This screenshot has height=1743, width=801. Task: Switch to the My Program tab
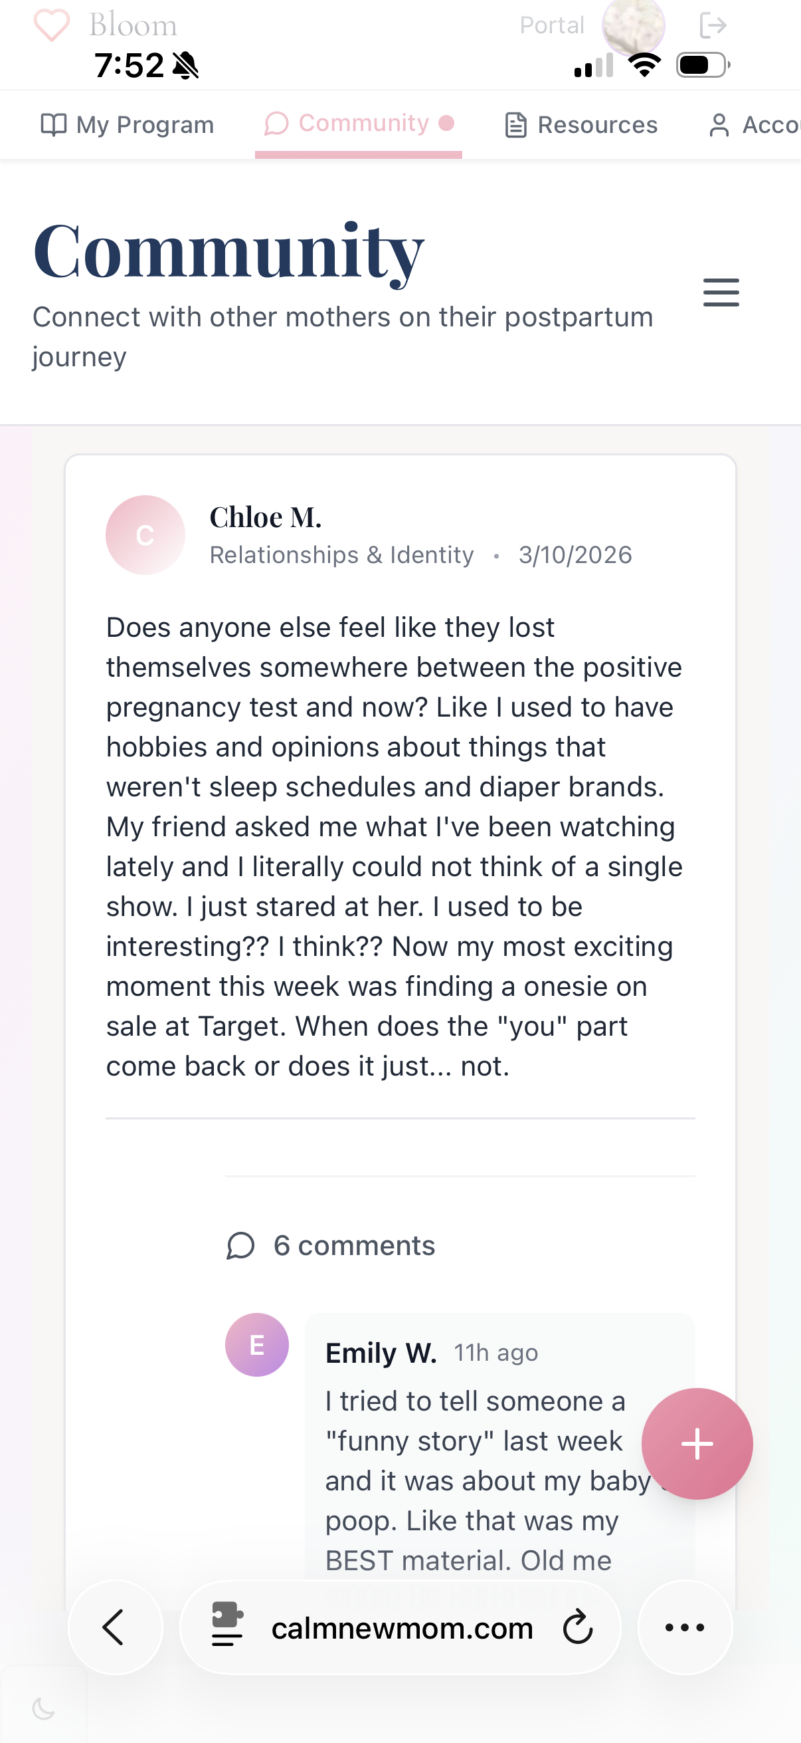coord(128,125)
